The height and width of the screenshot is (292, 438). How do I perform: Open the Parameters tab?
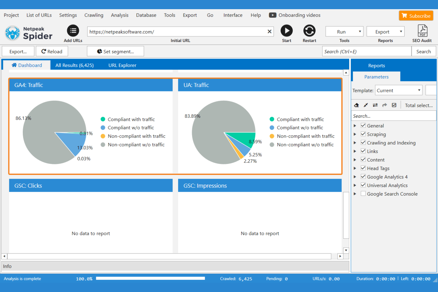click(376, 77)
